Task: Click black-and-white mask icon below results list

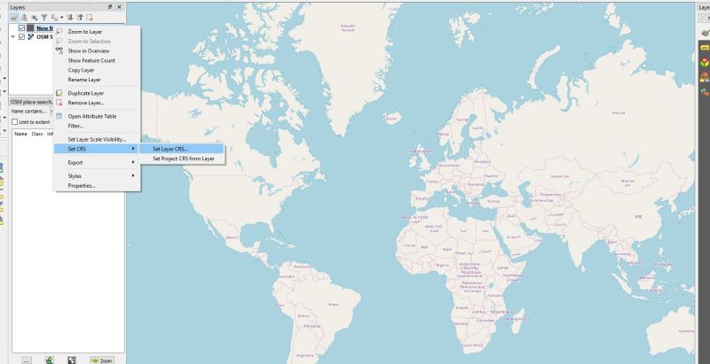Action: [72, 360]
